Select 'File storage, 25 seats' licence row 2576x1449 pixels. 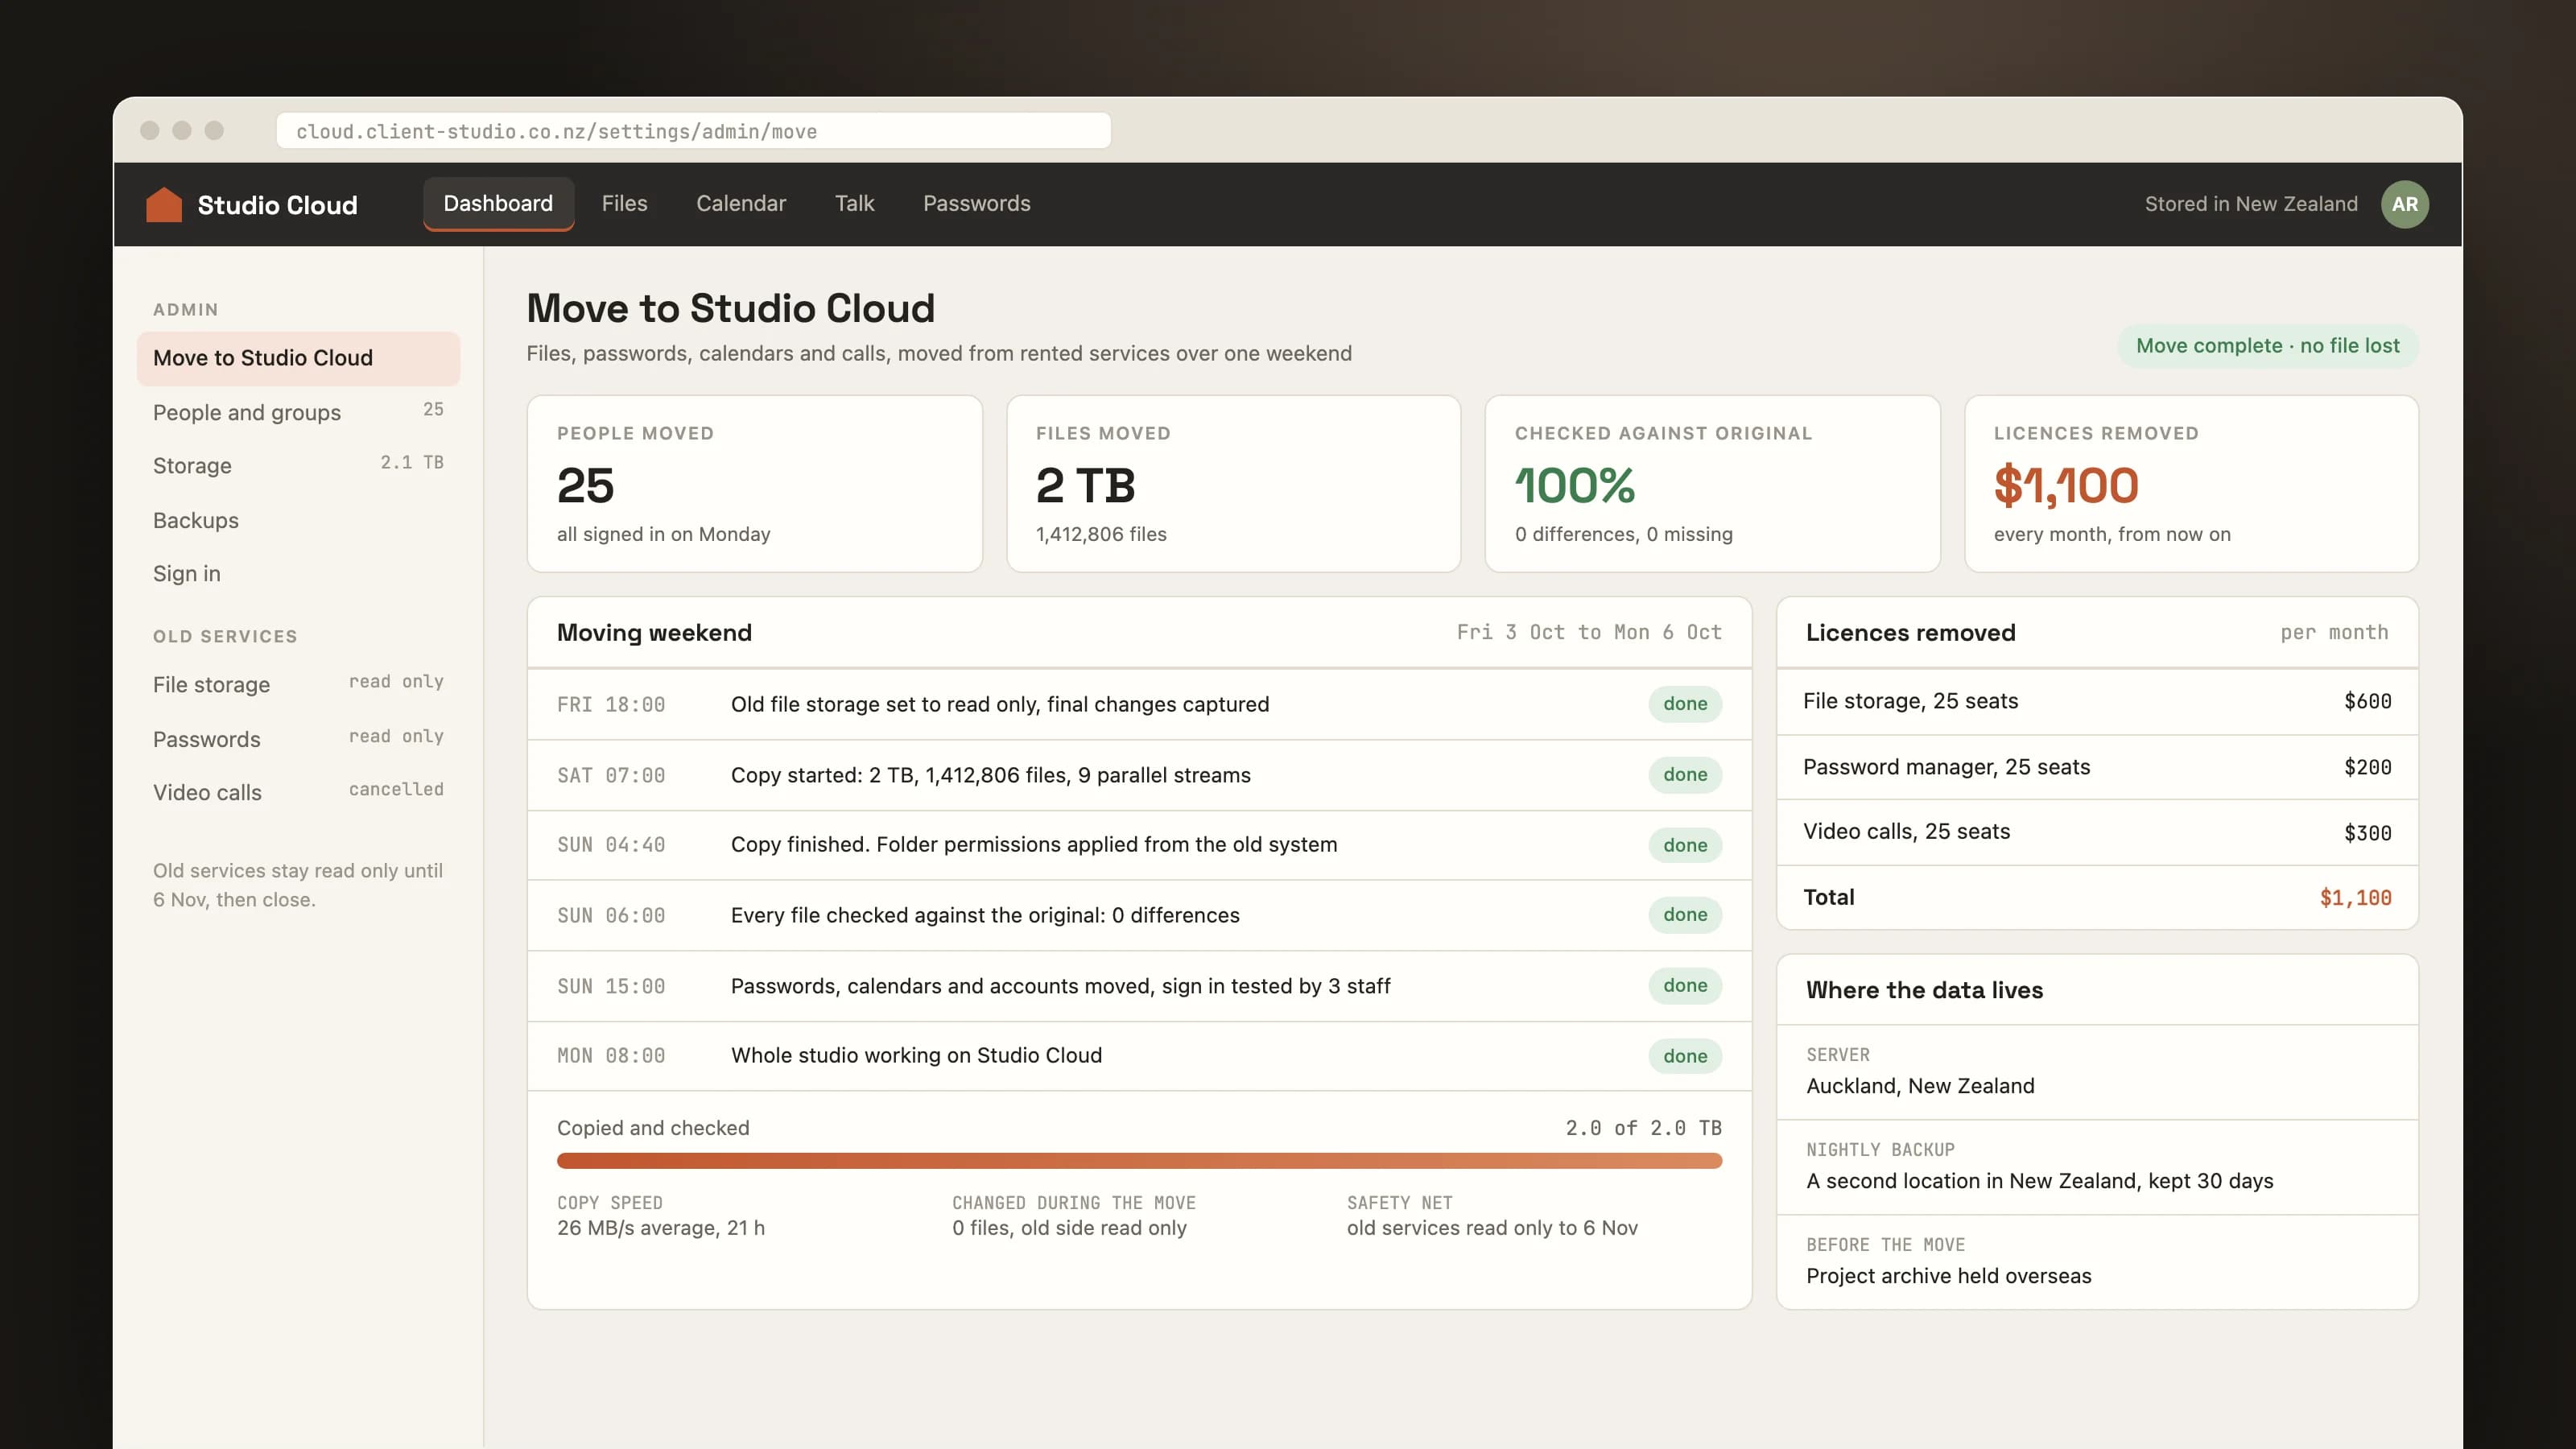(x=2097, y=701)
